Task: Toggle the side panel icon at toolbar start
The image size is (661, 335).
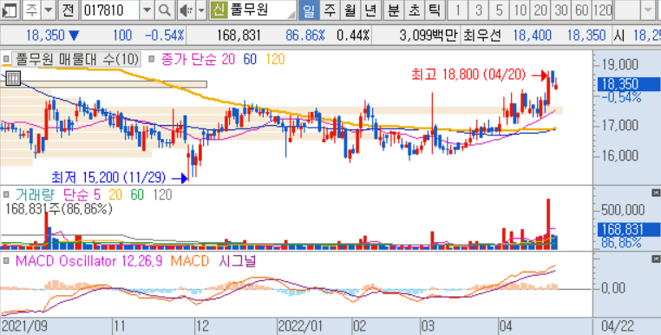Action: (10, 10)
